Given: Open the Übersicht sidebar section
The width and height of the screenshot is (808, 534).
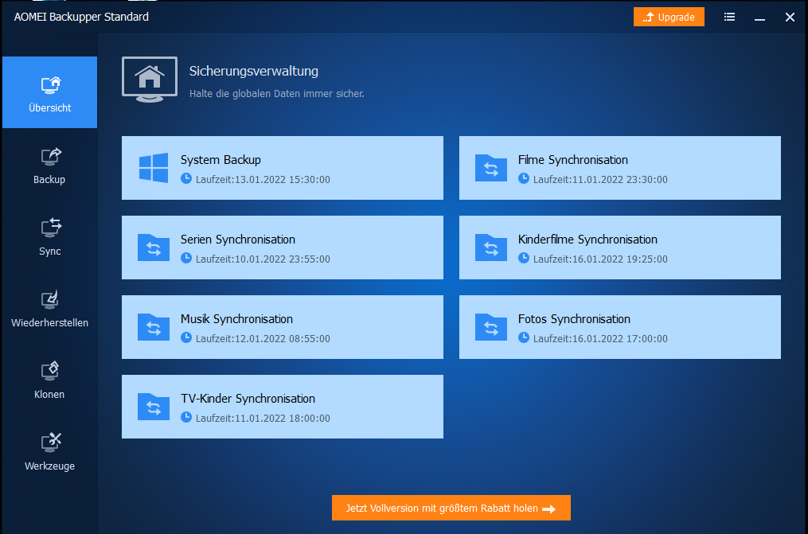Looking at the screenshot, I should point(49,92).
